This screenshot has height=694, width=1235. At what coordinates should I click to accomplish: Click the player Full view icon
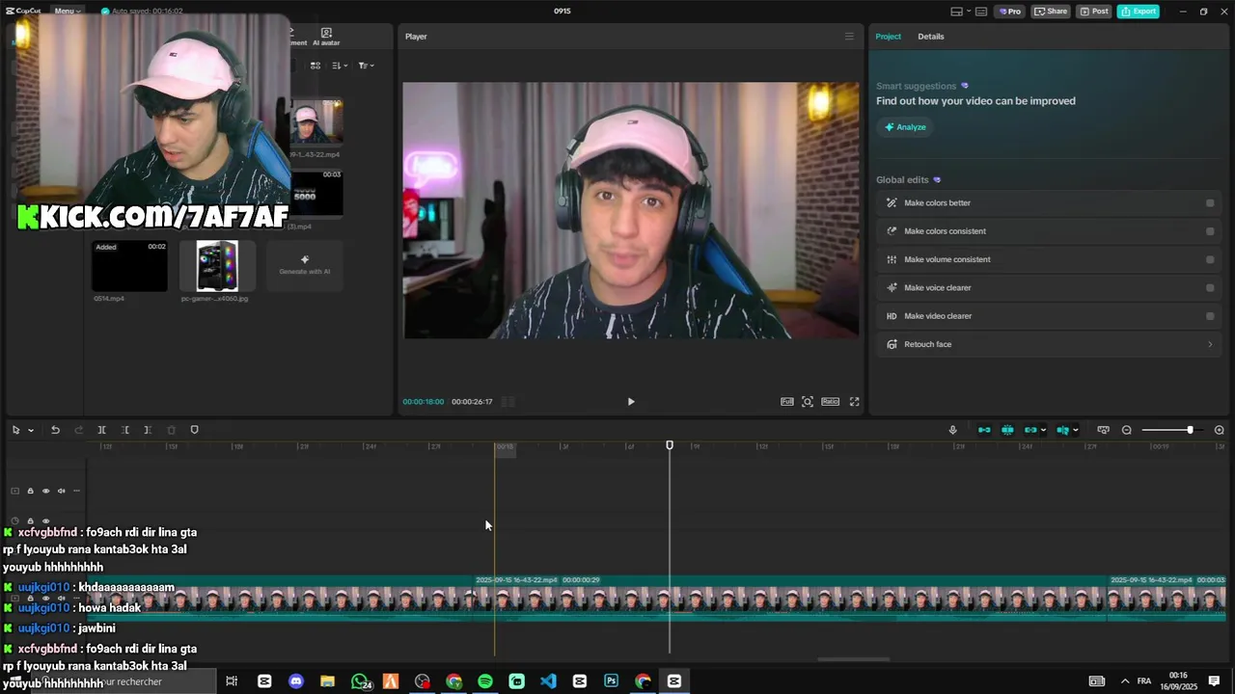(x=787, y=401)
